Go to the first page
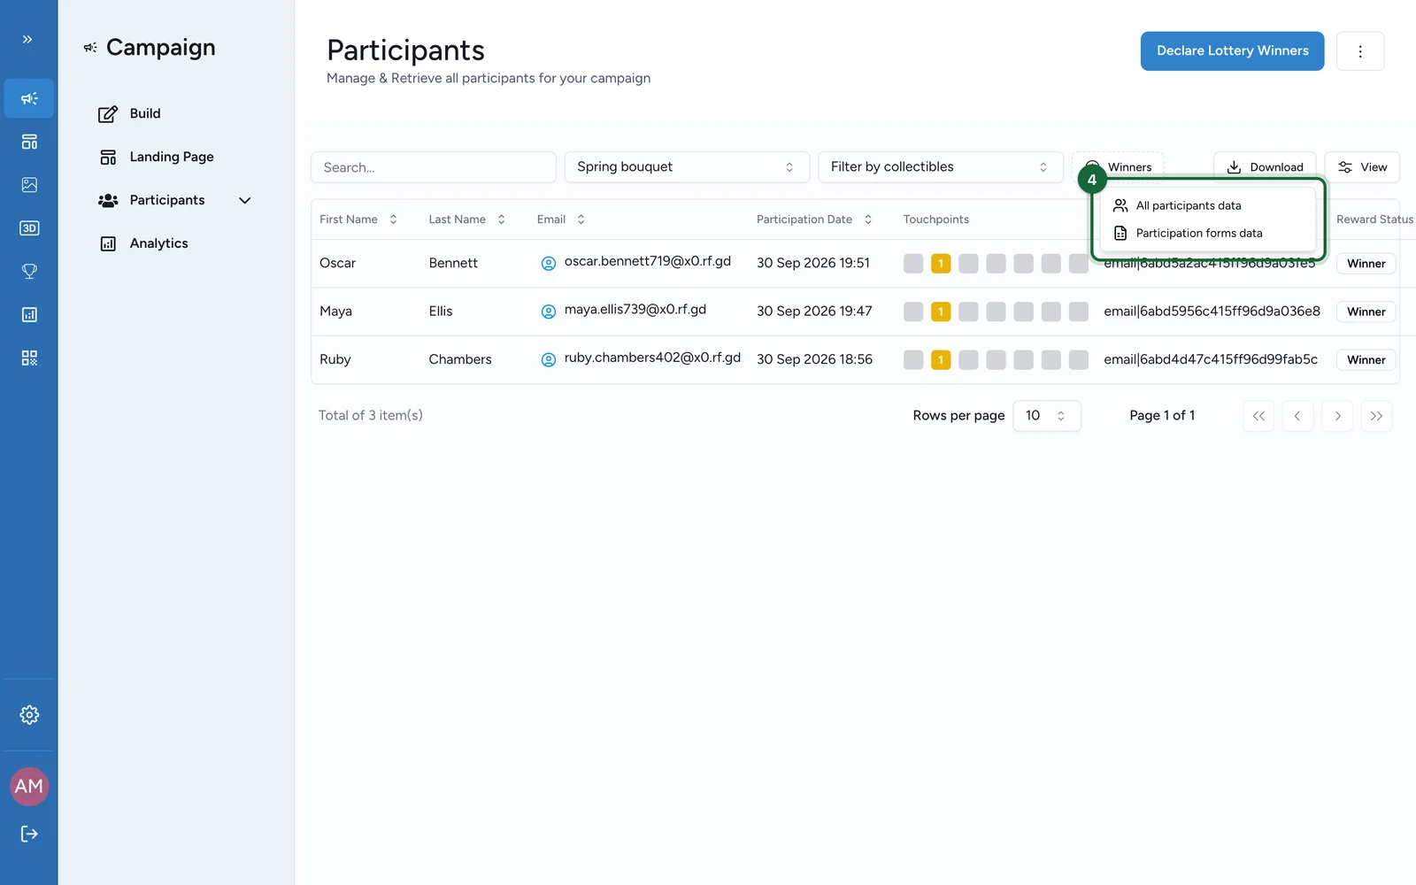The width and height of the screenshot is (1416, 885). coord(1258,416)
